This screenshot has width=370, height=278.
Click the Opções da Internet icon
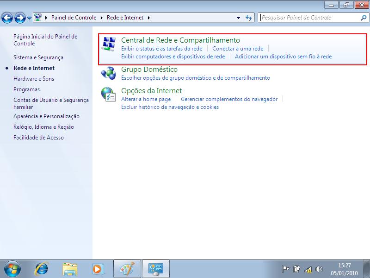[x=109, y=95]
